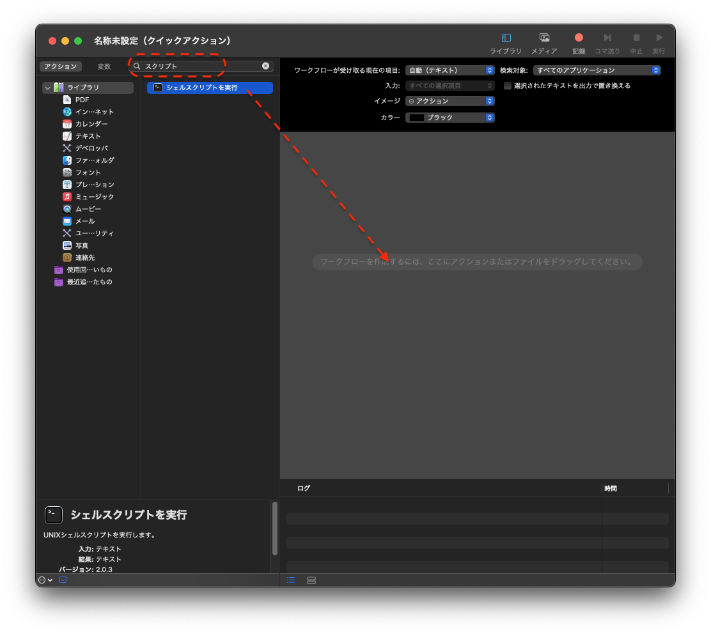Click the コマ送り step button
This screenshot has width=711, height=634.
[x=607, y=43]
